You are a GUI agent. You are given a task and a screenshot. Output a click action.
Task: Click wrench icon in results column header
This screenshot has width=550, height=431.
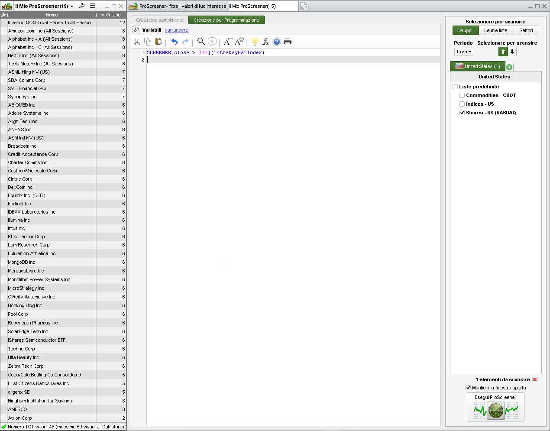[3, 15]
